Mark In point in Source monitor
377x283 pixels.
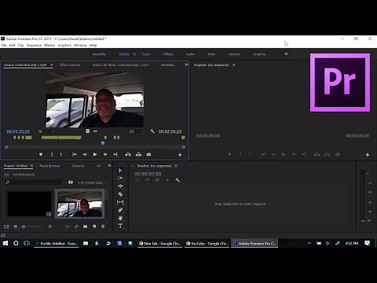point(52,155)
